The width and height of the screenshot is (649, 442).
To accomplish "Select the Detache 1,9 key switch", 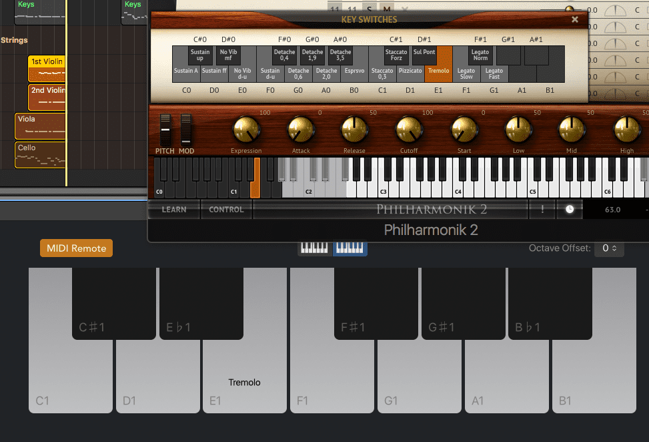I will point(313,55).
